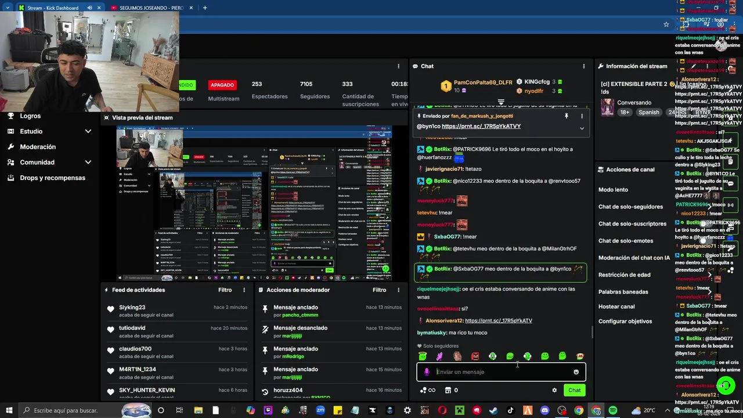Open a new browser tab
743x418 pixels.
click(205, 8)
